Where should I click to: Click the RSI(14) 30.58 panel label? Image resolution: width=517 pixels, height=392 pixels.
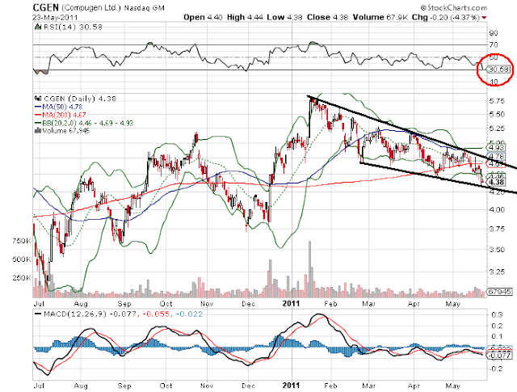pyautogui.click(x=73, y=27)
